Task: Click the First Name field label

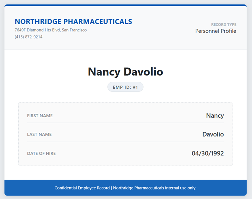Action: coord(40,116)
